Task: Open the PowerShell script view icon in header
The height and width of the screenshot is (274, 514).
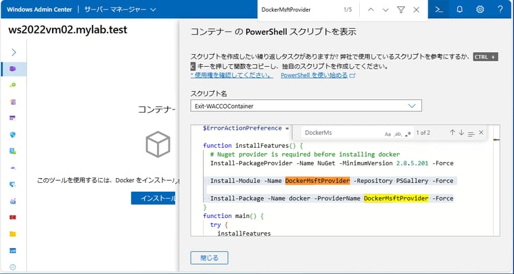Action: 439,9
